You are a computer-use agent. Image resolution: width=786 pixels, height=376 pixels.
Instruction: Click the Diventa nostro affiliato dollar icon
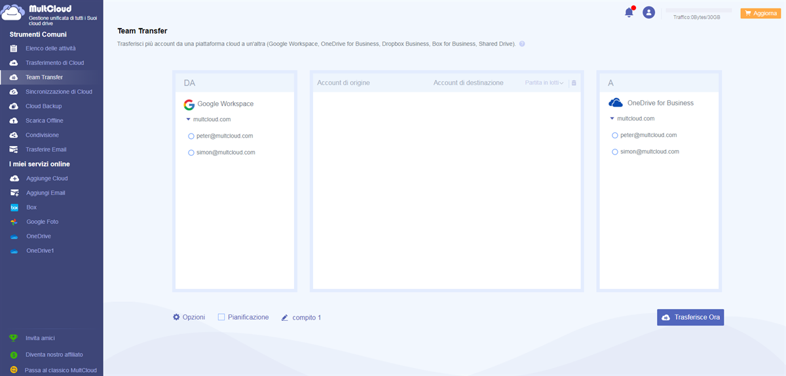click(13, 354)
